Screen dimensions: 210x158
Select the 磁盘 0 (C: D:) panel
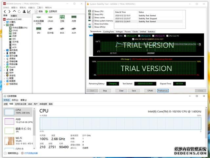tap(18, 130)
